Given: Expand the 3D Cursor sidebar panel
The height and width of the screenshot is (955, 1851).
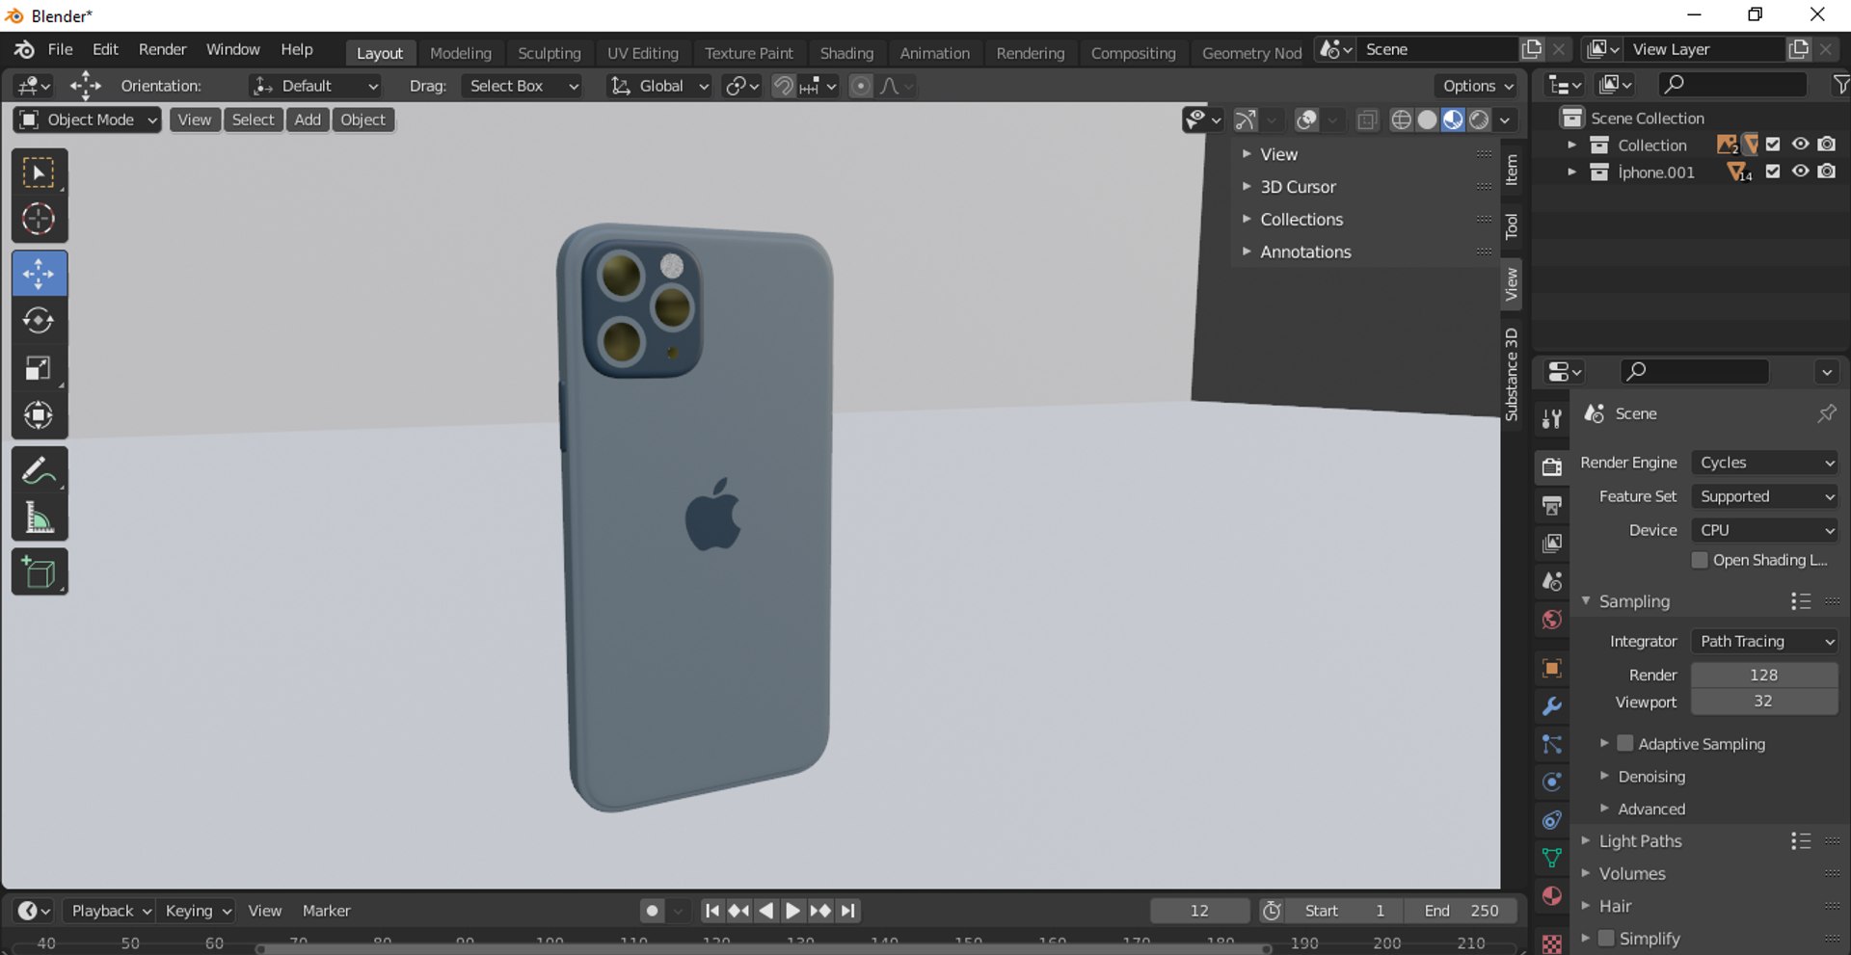Looking at the screenshot, I should [x=1298, y=187].
